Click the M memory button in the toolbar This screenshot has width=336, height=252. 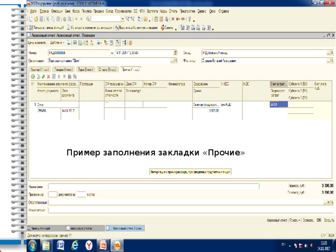(173, 19)
